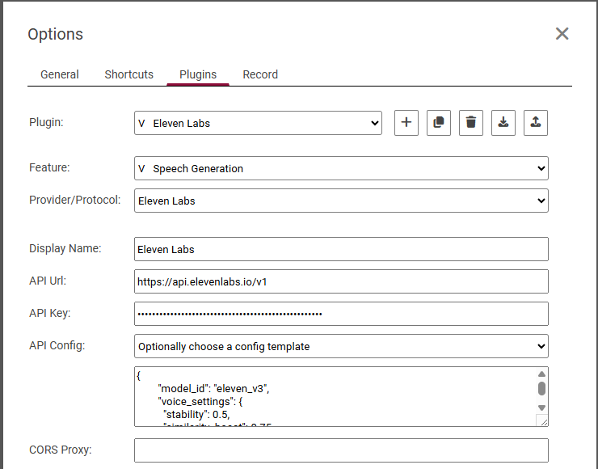Click the Plugin: label
Image resolution: width=598 pixels, height=469 pixels.
point(46,122)
